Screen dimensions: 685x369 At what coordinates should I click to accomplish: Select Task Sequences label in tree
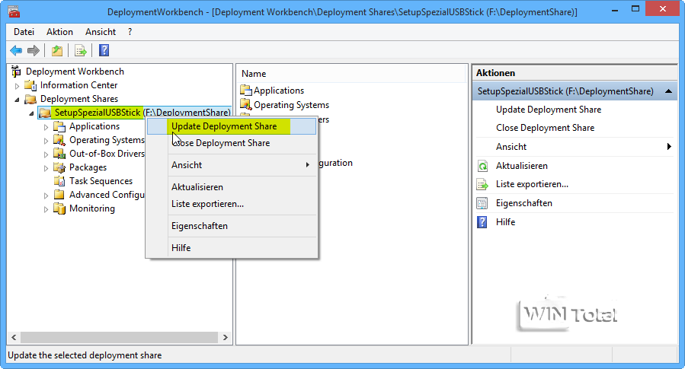pos(101,181)
